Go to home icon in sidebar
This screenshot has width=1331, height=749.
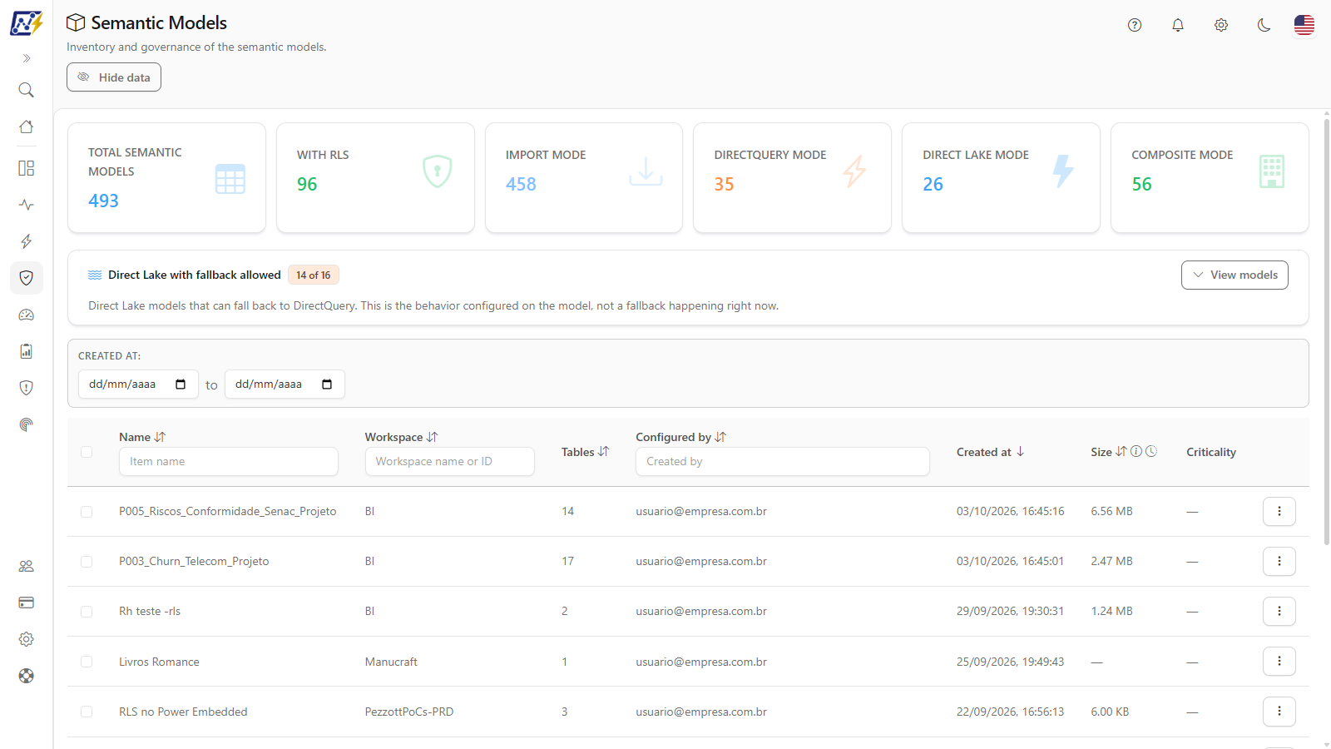pyautogui.click(x=27, y=126)
